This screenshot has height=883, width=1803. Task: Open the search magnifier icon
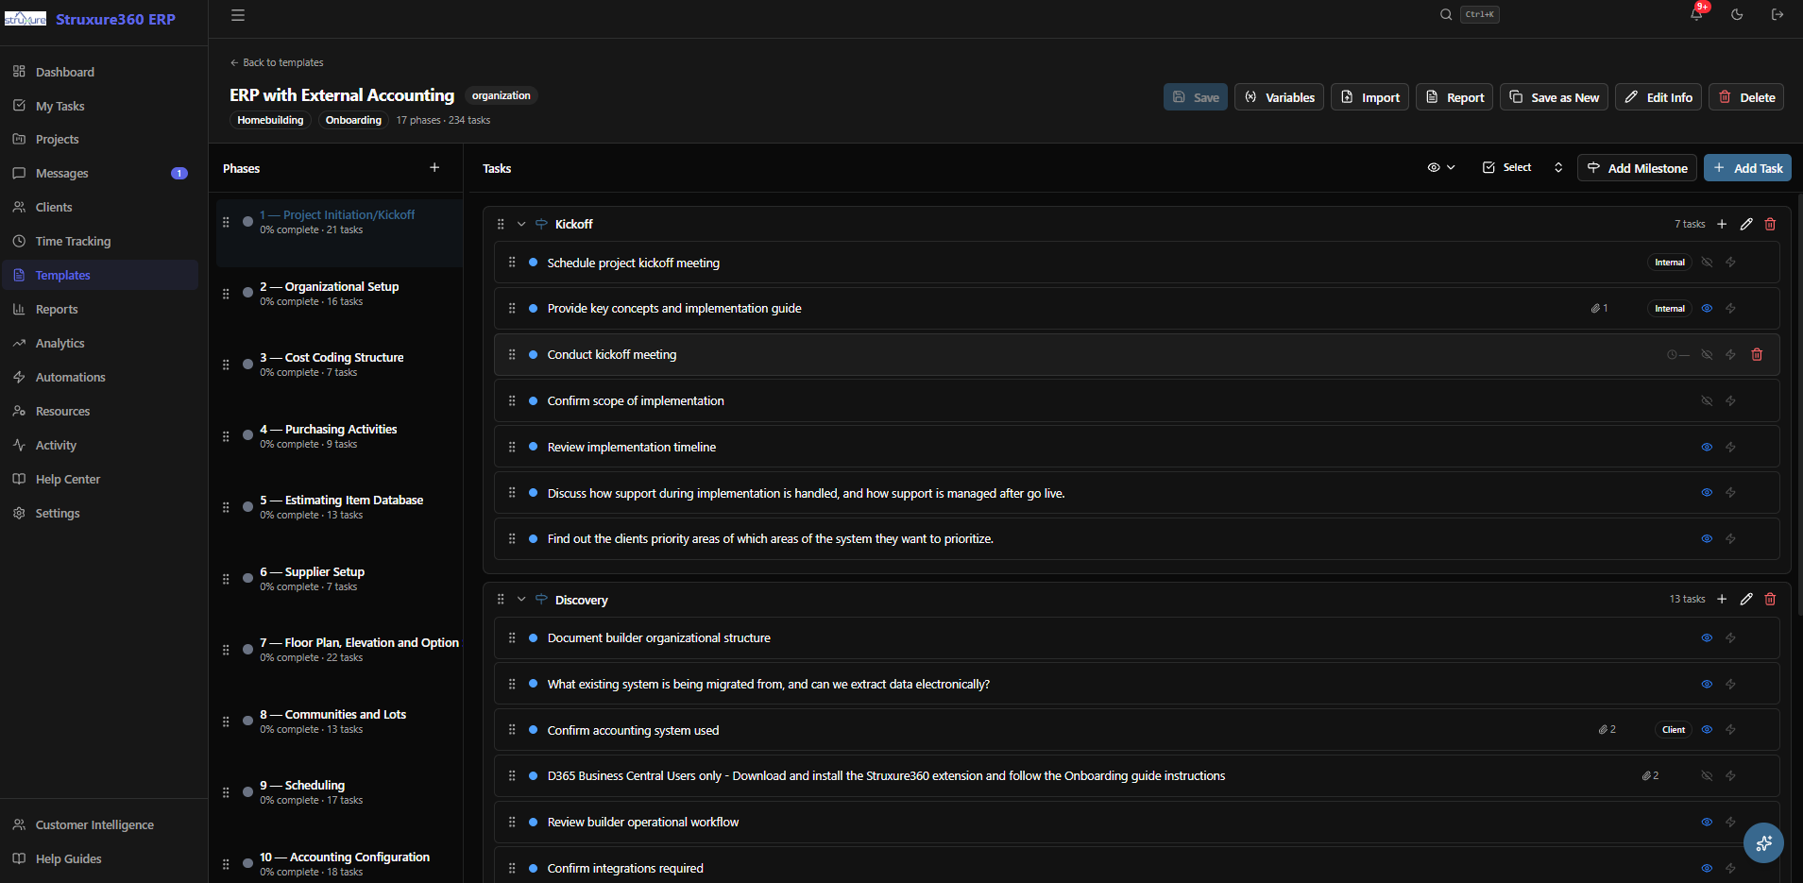click(1446, 15)
